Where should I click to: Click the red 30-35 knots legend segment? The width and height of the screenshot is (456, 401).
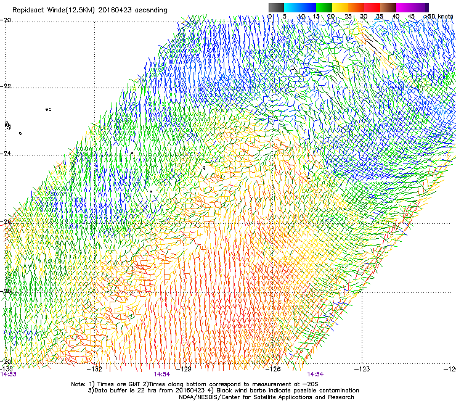[372, 7]
